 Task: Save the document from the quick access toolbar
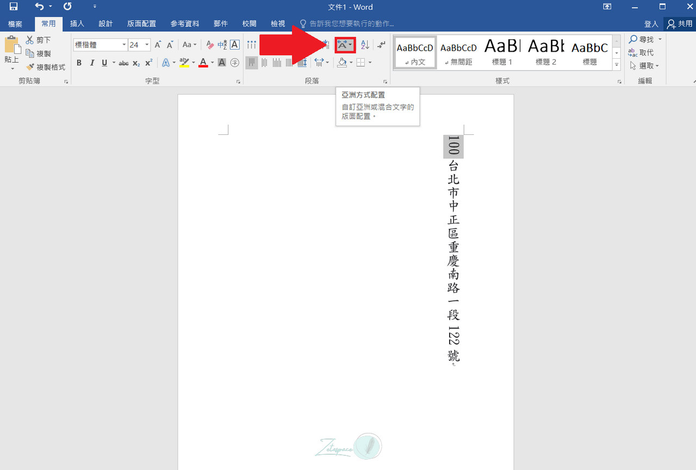(x=14, y=7)
